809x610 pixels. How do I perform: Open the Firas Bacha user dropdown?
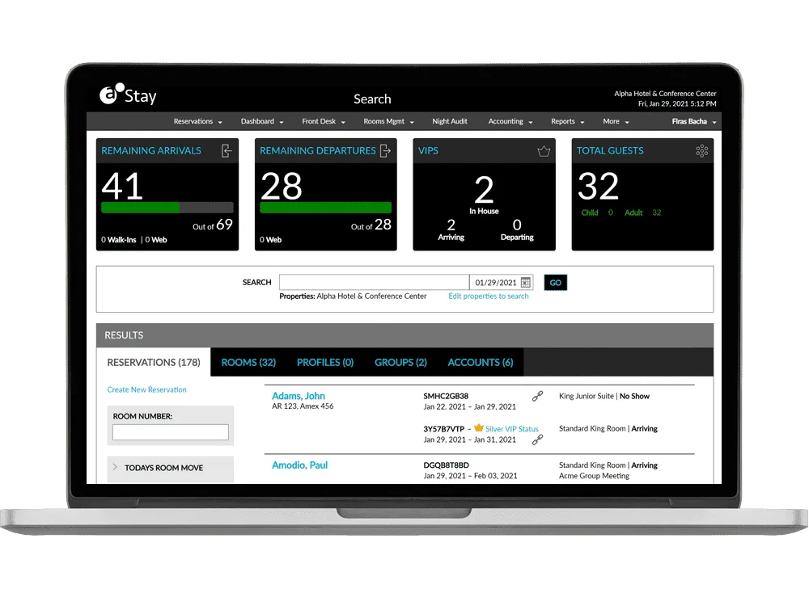pos(694,122)
